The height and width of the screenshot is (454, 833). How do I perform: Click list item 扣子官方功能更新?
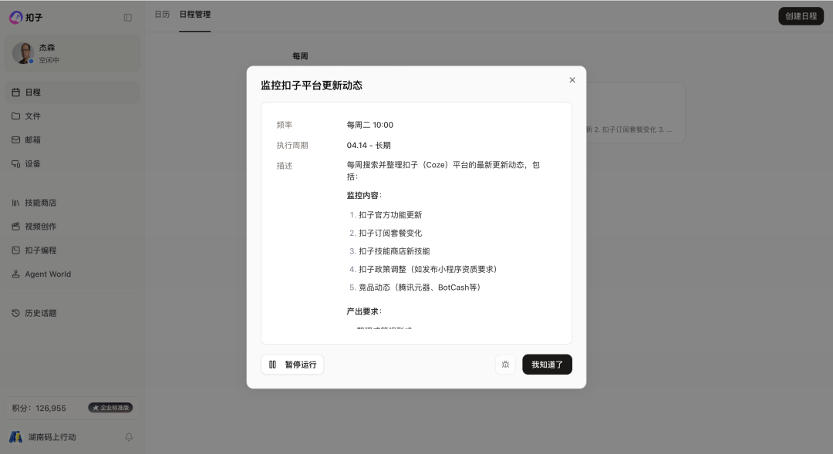click(x=390, y=215)
